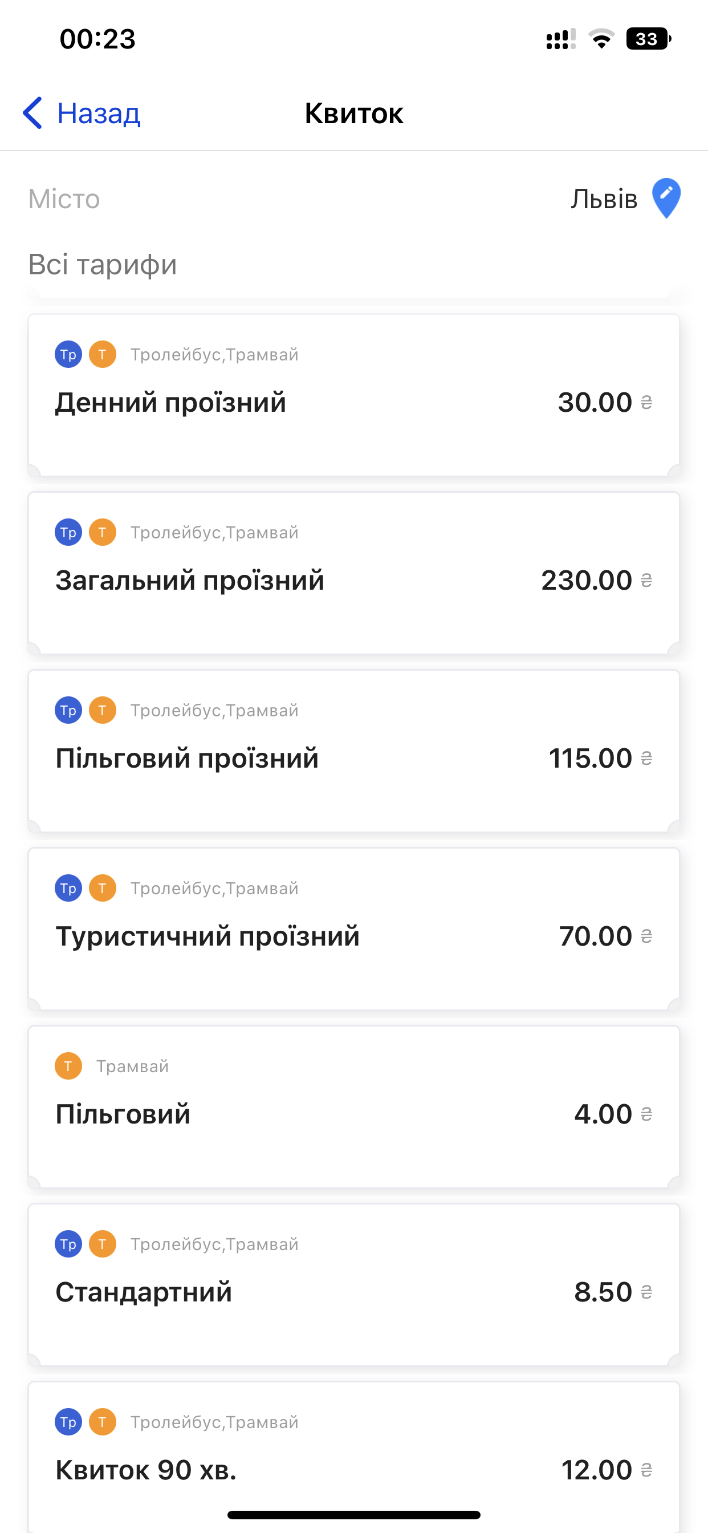Tap the orange tram badge on Туристичний проїзний
708x1533 pixels.
coord(103,888)
